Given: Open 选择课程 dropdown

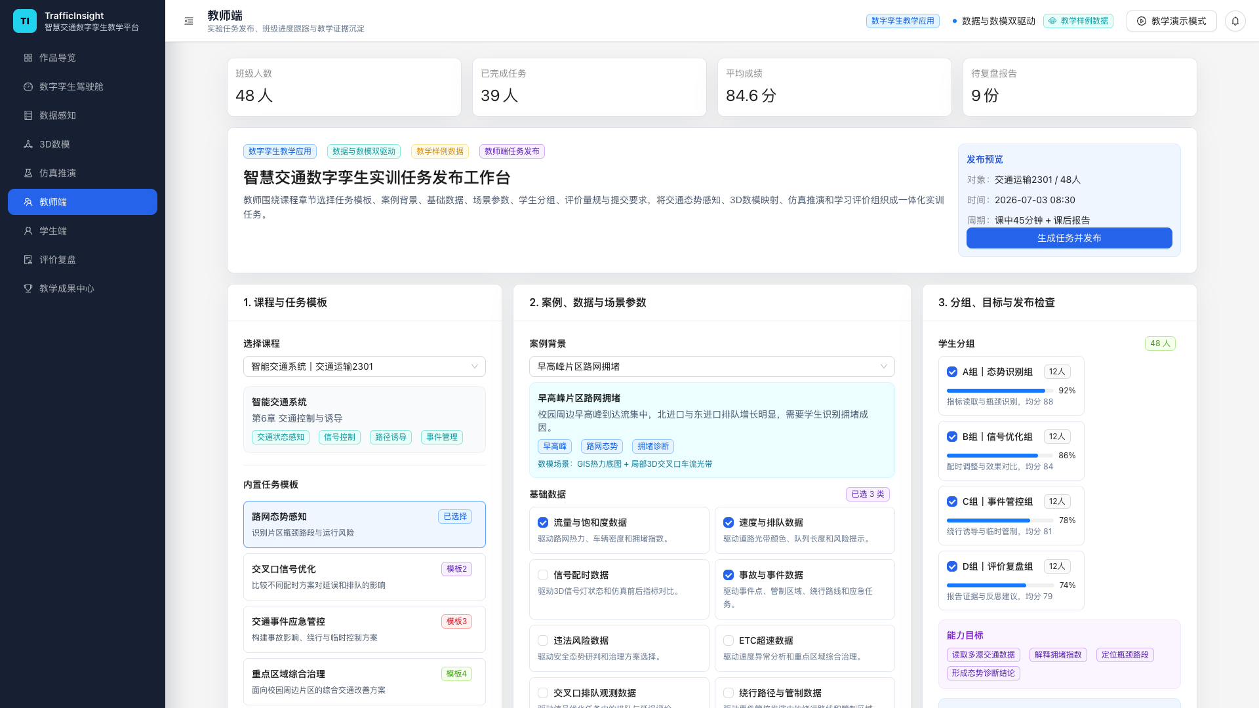Looking at the screenshot, I should (x=365, y=366).
